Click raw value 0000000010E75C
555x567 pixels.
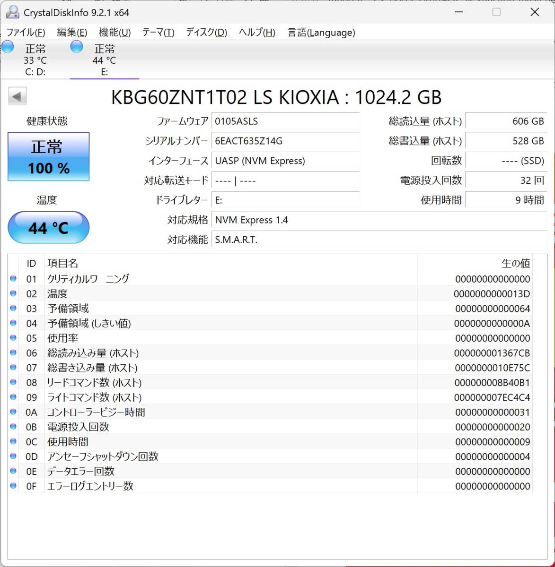pyautogui.click(x=492, y=368)
